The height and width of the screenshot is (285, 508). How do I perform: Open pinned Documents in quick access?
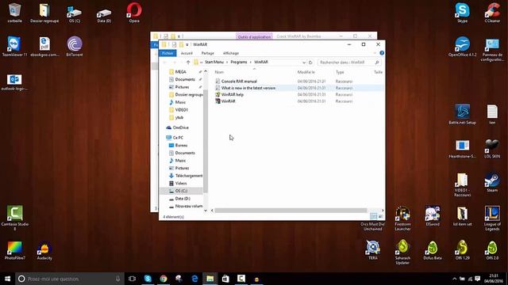pyautogui.click(x=185, y=79)
